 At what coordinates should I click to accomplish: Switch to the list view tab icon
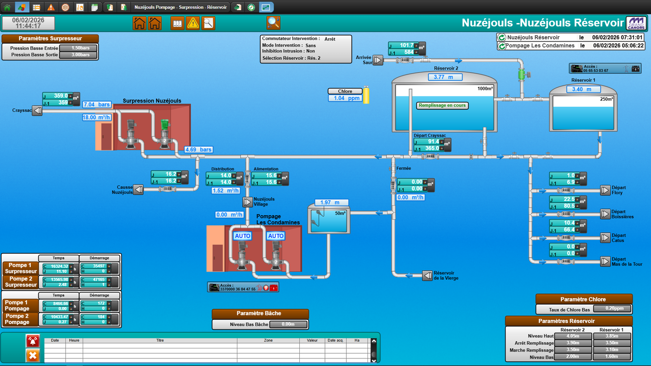tap(36, 7)
